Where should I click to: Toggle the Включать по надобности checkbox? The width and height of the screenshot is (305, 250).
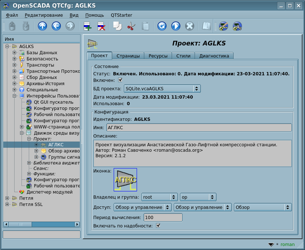[158, 225]
